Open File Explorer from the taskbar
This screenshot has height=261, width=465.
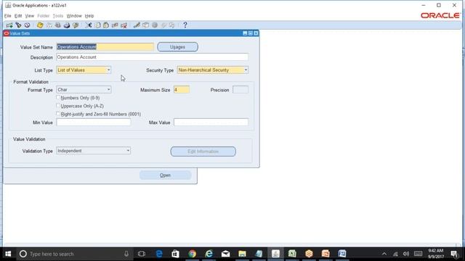(242, 254)
